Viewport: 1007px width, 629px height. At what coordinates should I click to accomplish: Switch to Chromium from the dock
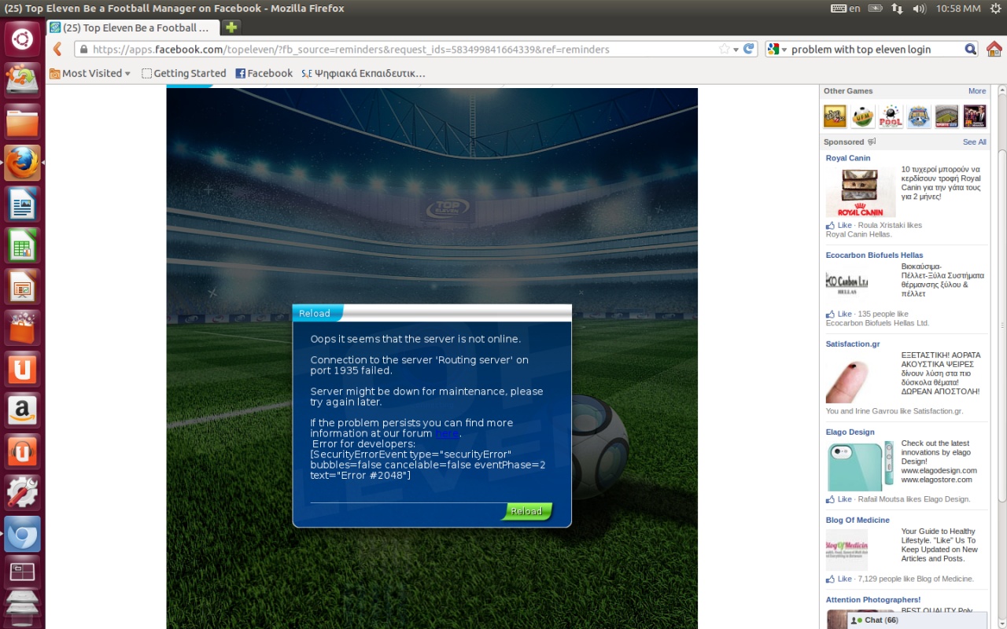tap(22, 535)
